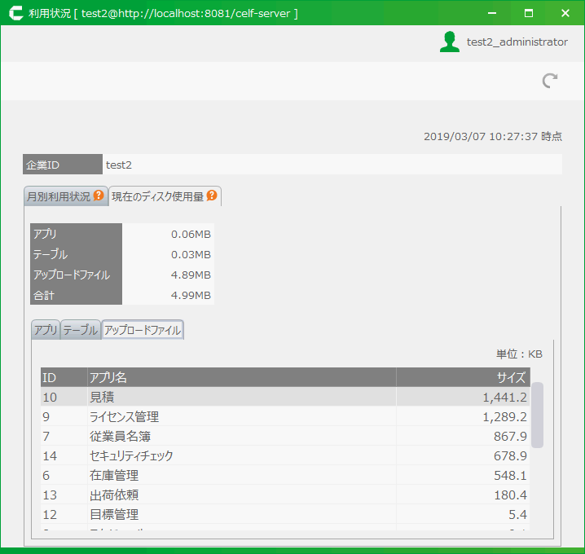Screen dimensions: 585x554
Task: Click help icon beside 現在のディスク使用量 tab
Action: pos(211,196)
